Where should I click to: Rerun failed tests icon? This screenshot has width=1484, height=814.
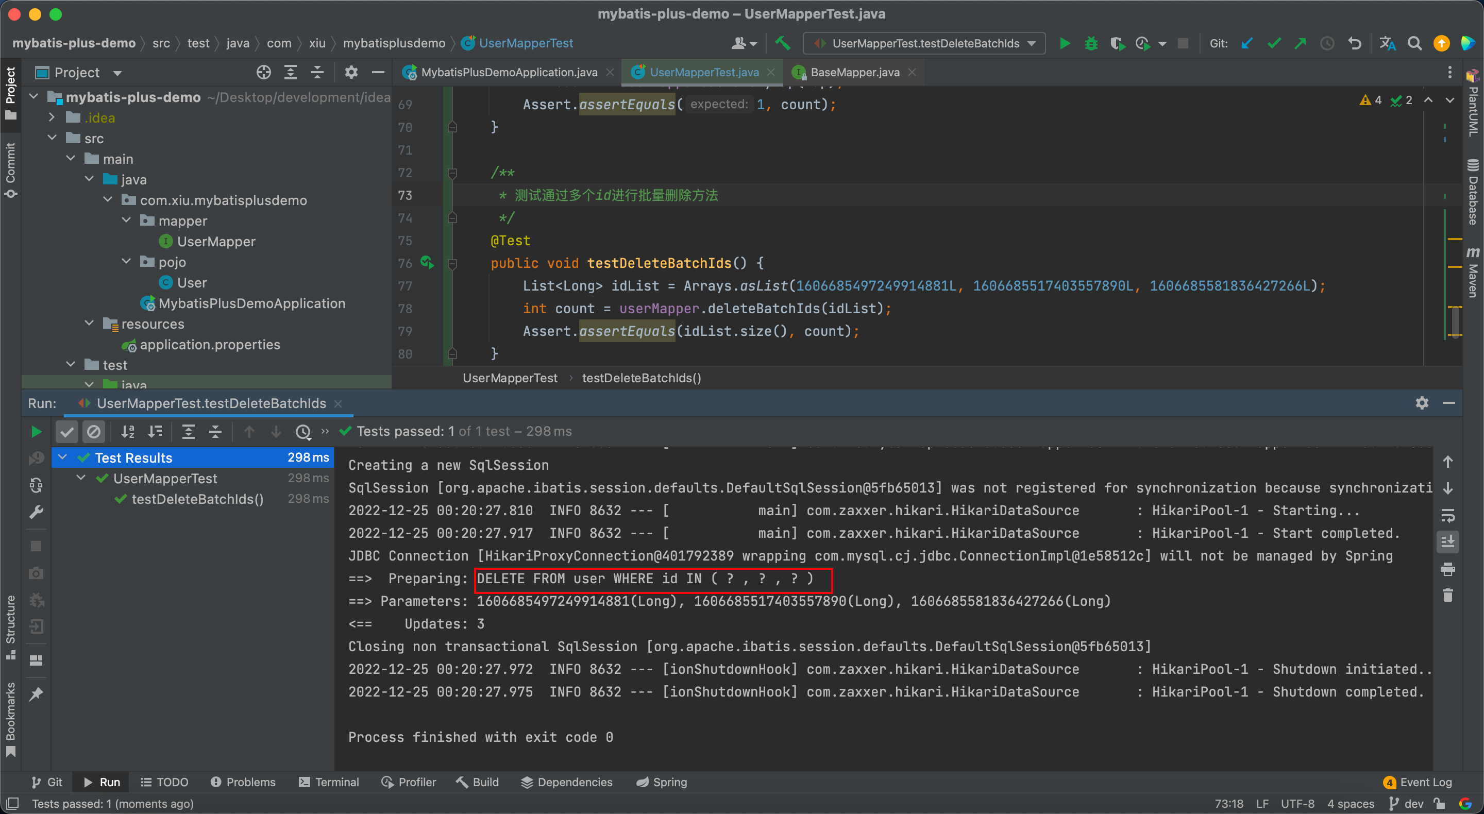(x=36, y=458)
